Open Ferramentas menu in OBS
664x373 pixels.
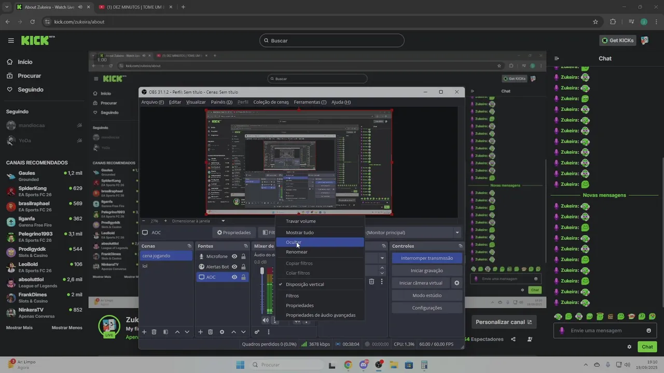pyautogui.click(x=310, y=102)
